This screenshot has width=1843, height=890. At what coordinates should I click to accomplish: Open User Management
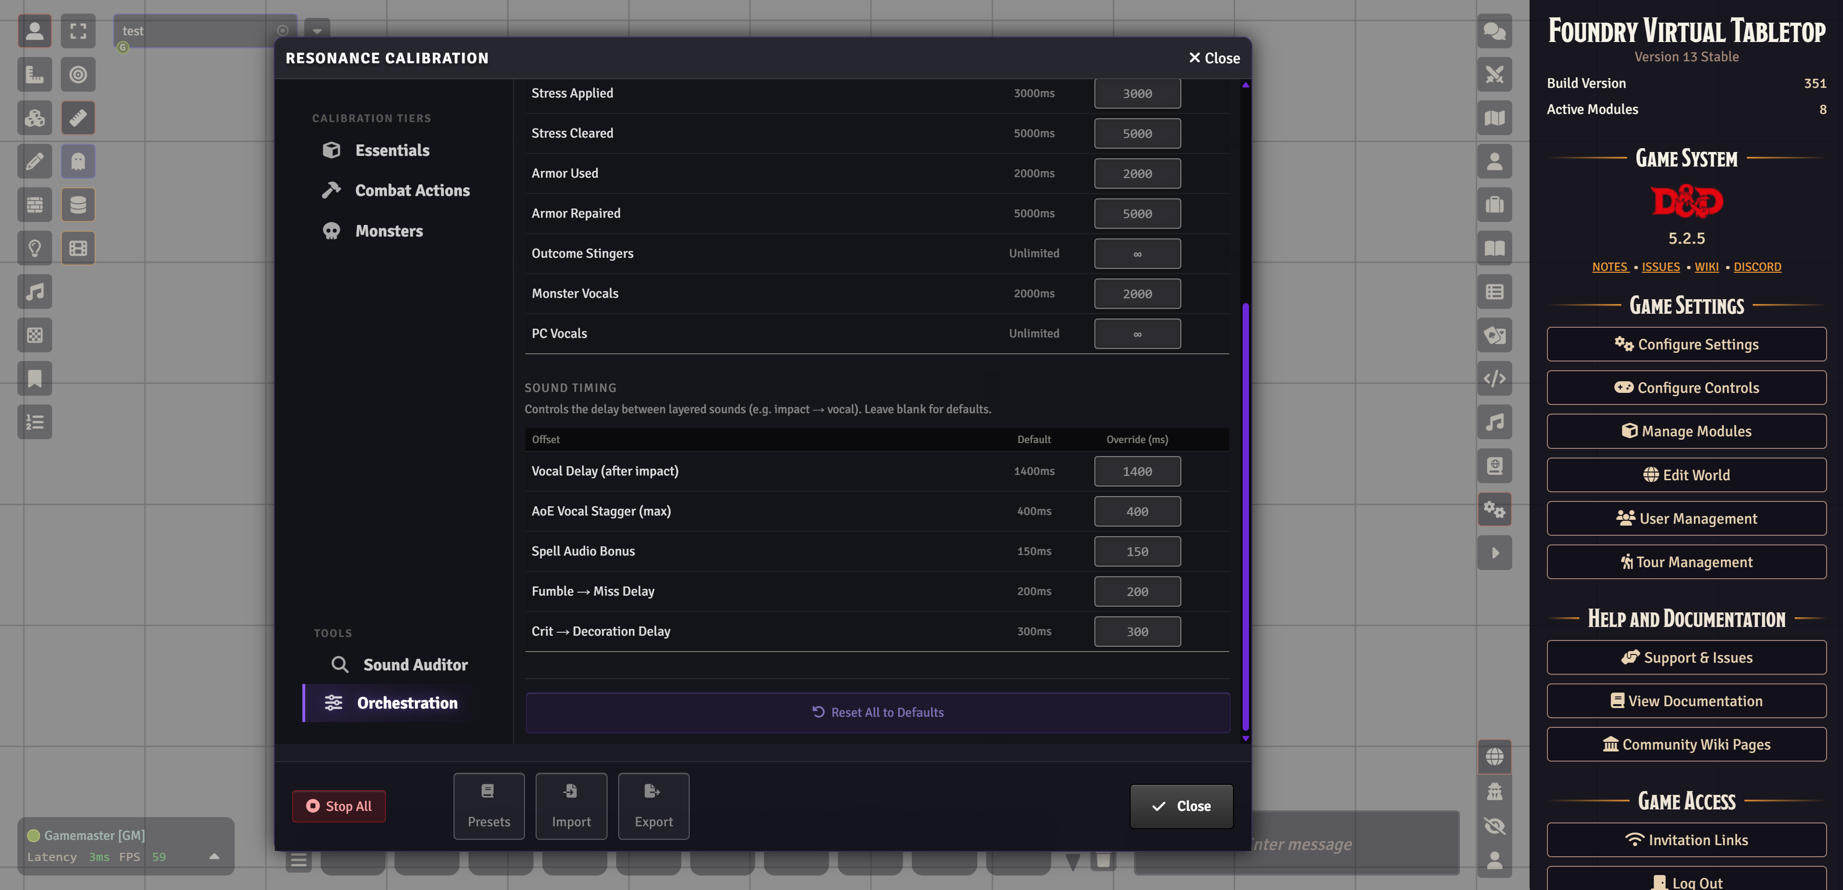1686,518
